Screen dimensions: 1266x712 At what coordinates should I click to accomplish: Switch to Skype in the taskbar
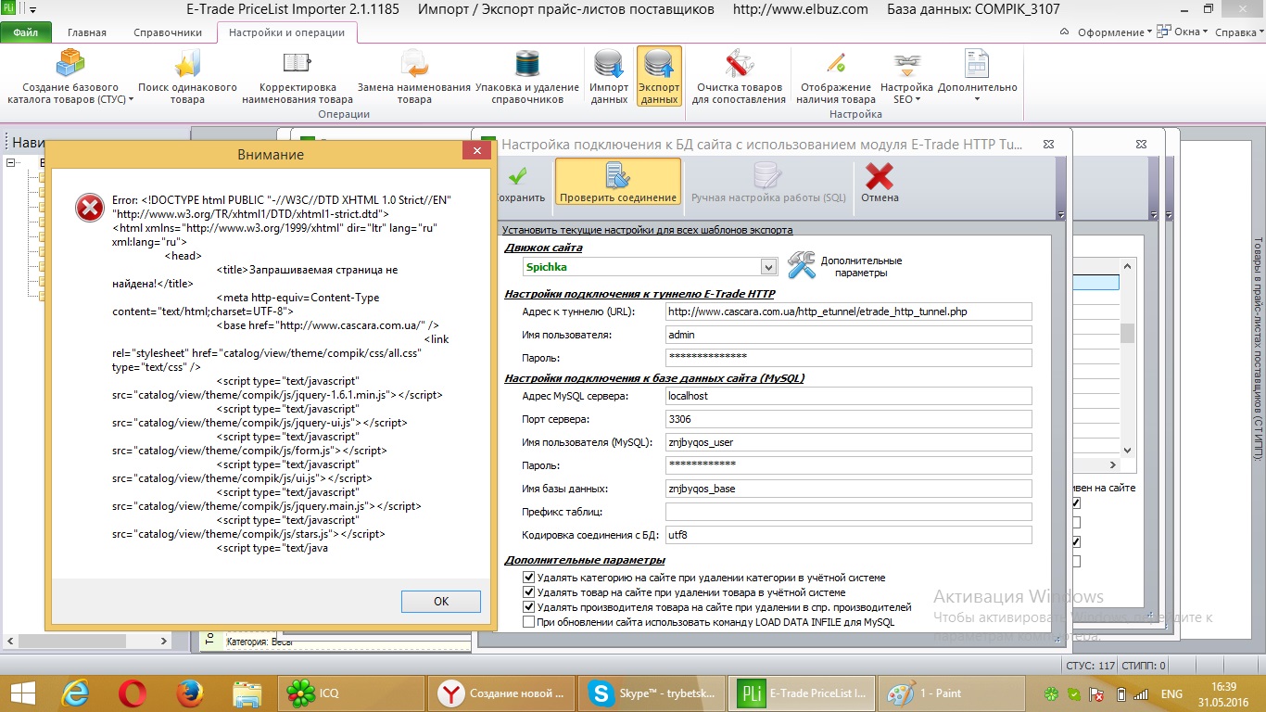click(651, 693)
